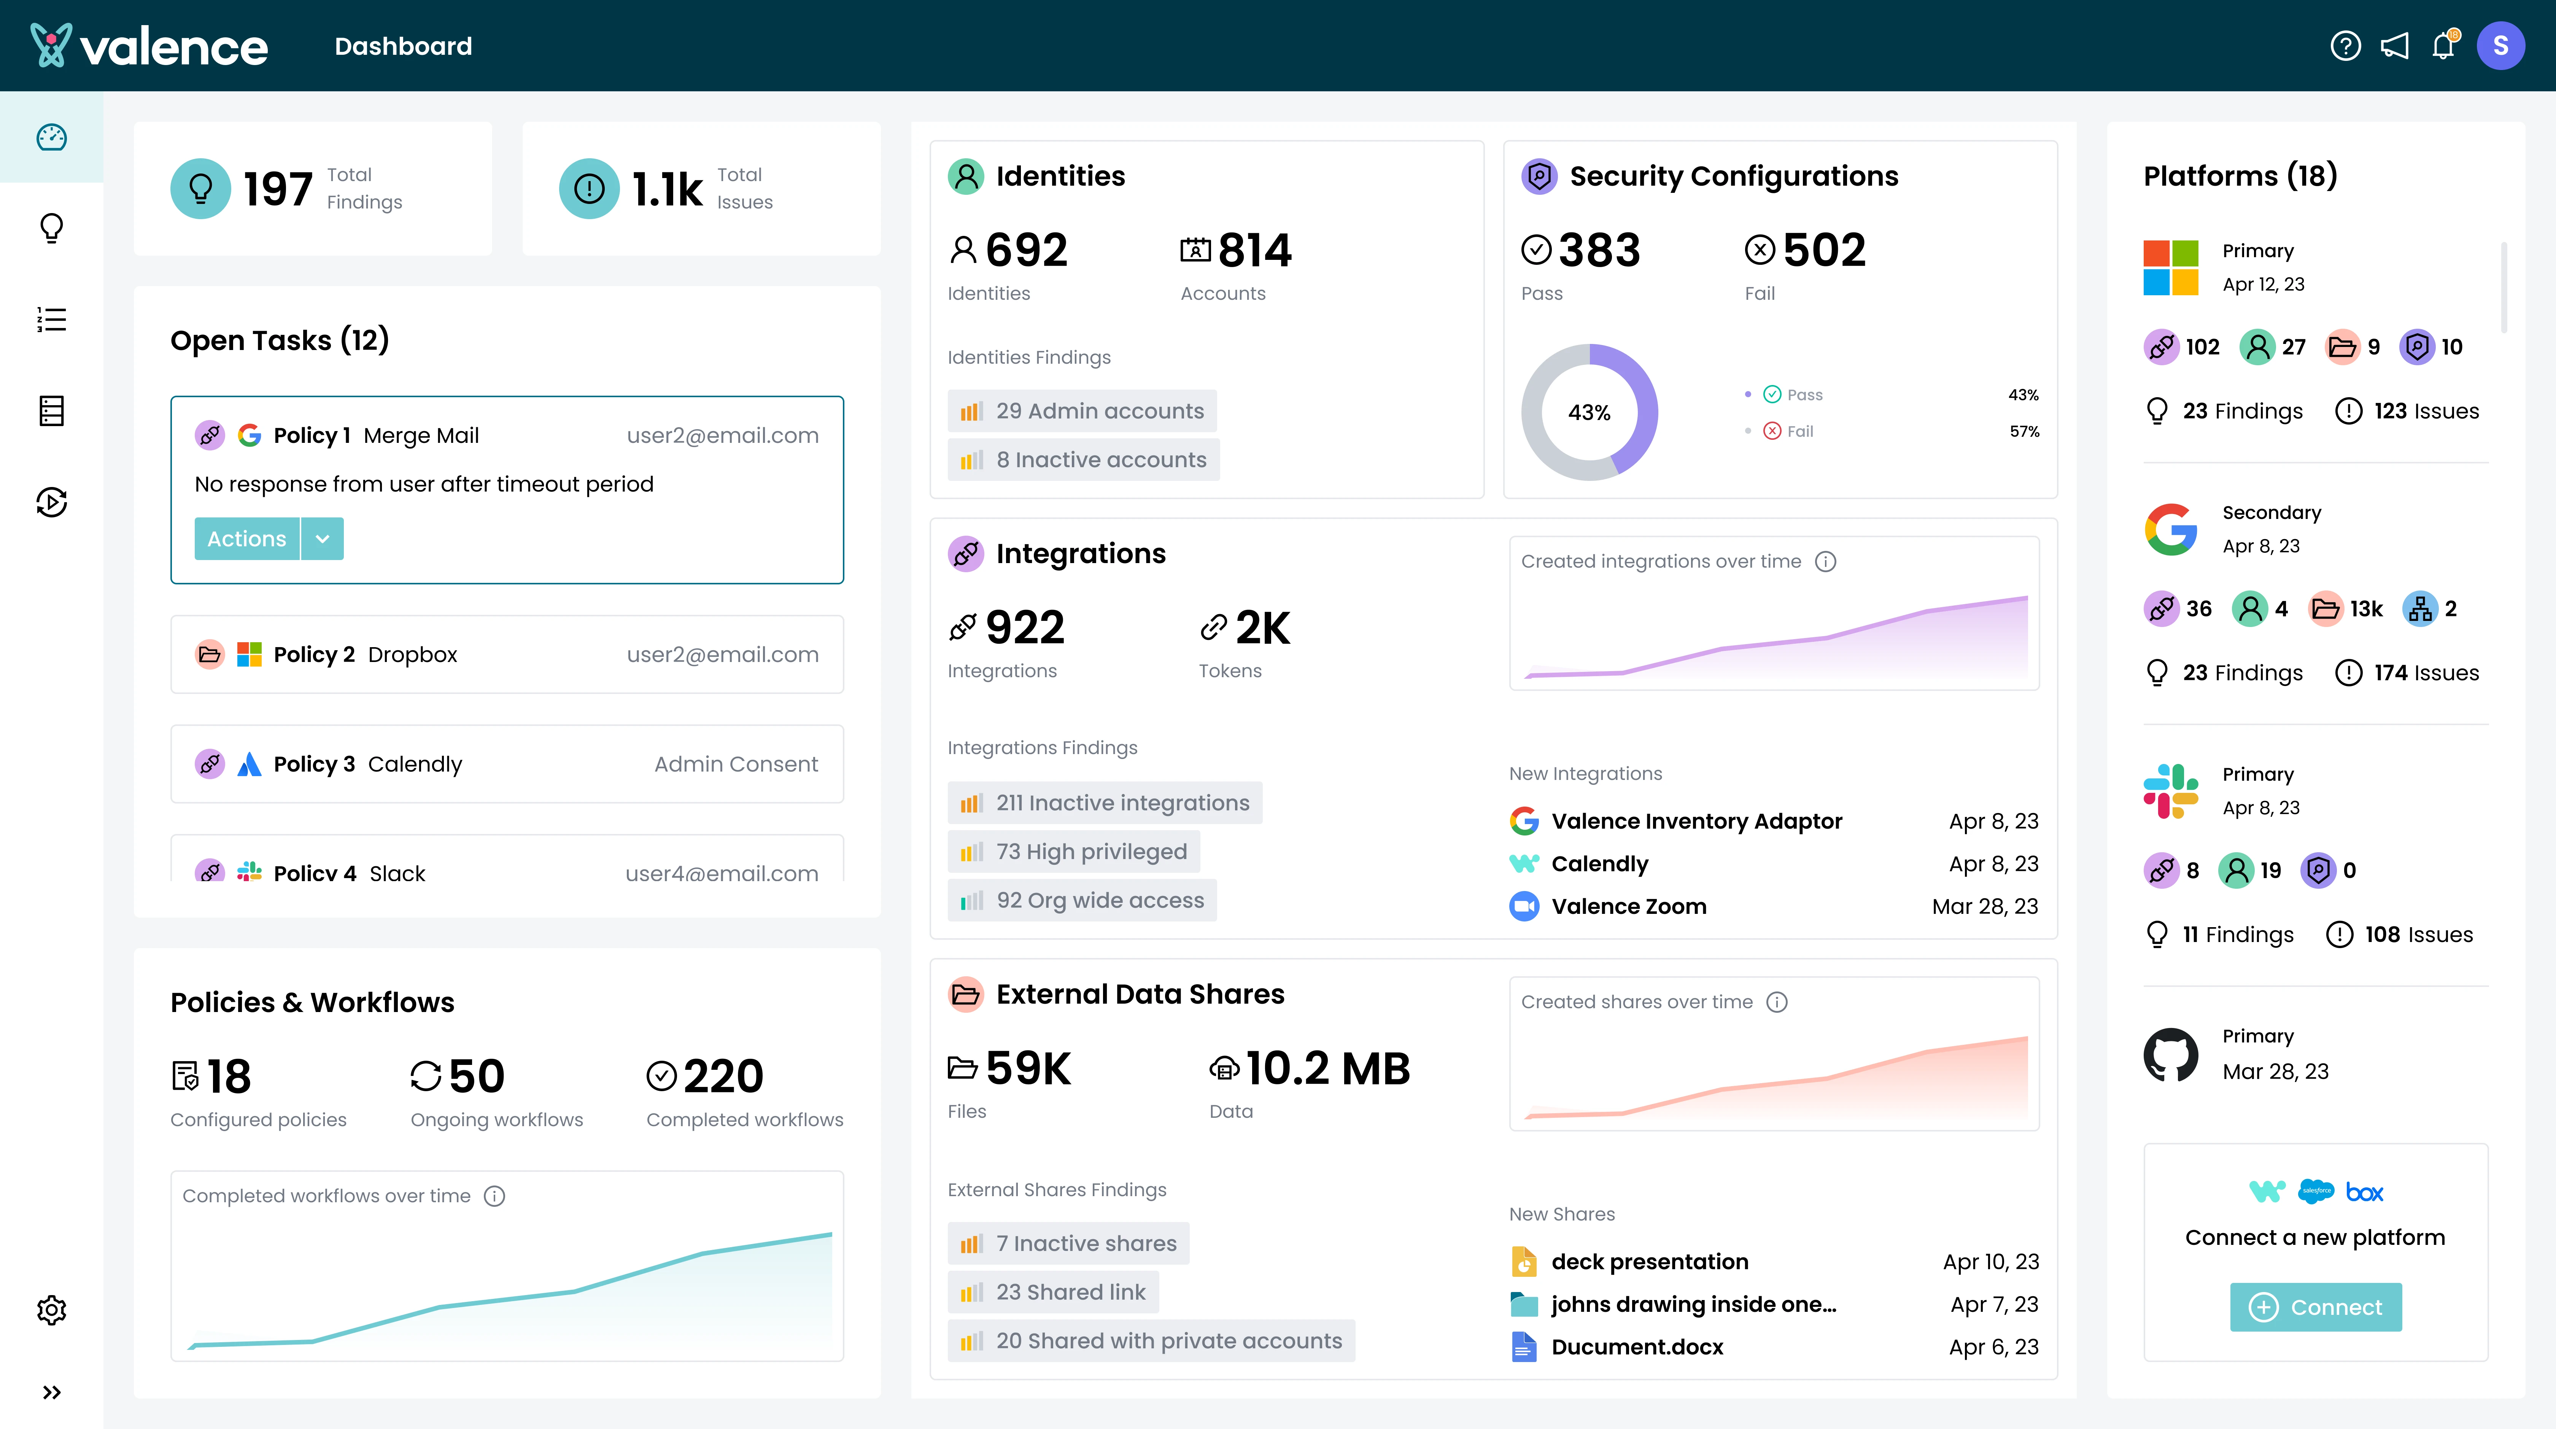The width and height of the screenshot is (2556, 1429).
Task: Expand the Actions dropdown arrow
Action: coord(323,539)
